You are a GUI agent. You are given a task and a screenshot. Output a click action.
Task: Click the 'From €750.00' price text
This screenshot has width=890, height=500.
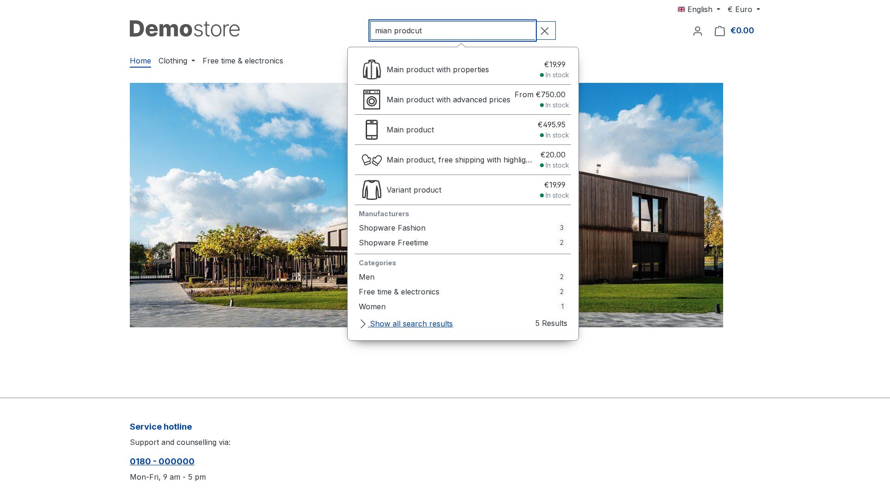pyautogui.click(x=540, y=94)
